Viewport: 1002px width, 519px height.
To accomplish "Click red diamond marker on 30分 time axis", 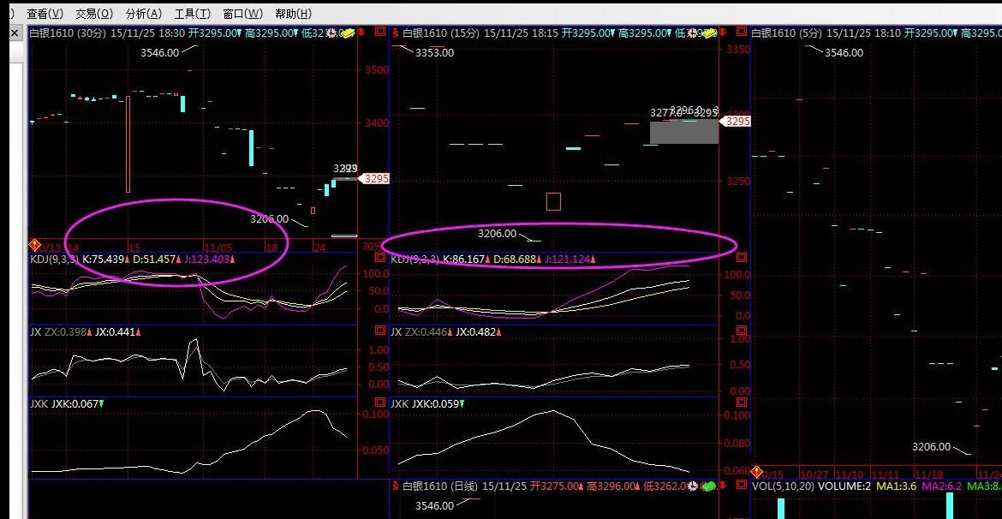I will point(35,245).
